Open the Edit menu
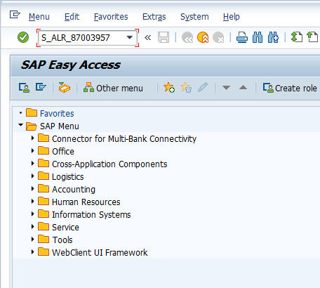 coord(72,17)
